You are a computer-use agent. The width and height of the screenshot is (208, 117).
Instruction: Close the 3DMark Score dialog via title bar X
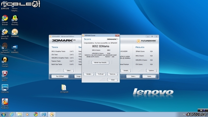click(117, 35)
